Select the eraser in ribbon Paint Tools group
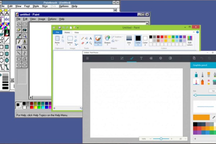The width and height of the screenshot is (216, 144). pos(82,43)
